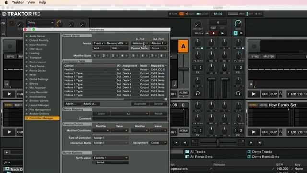
Task: Select the Position row in Assignment Table
Action: click(114, 69)
